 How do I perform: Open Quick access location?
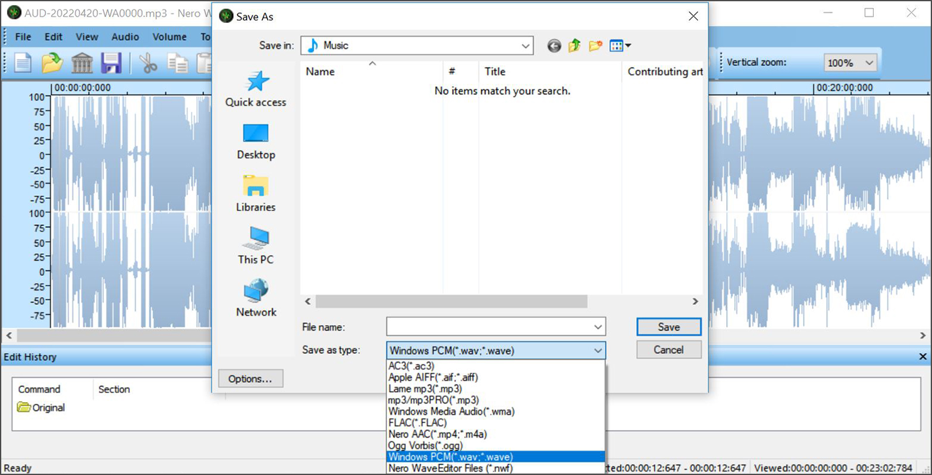(256, 89)
